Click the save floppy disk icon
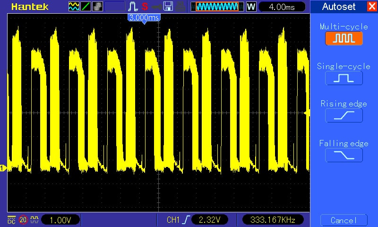The width and height of the screenshot is (378, 227). pos(168,7)
